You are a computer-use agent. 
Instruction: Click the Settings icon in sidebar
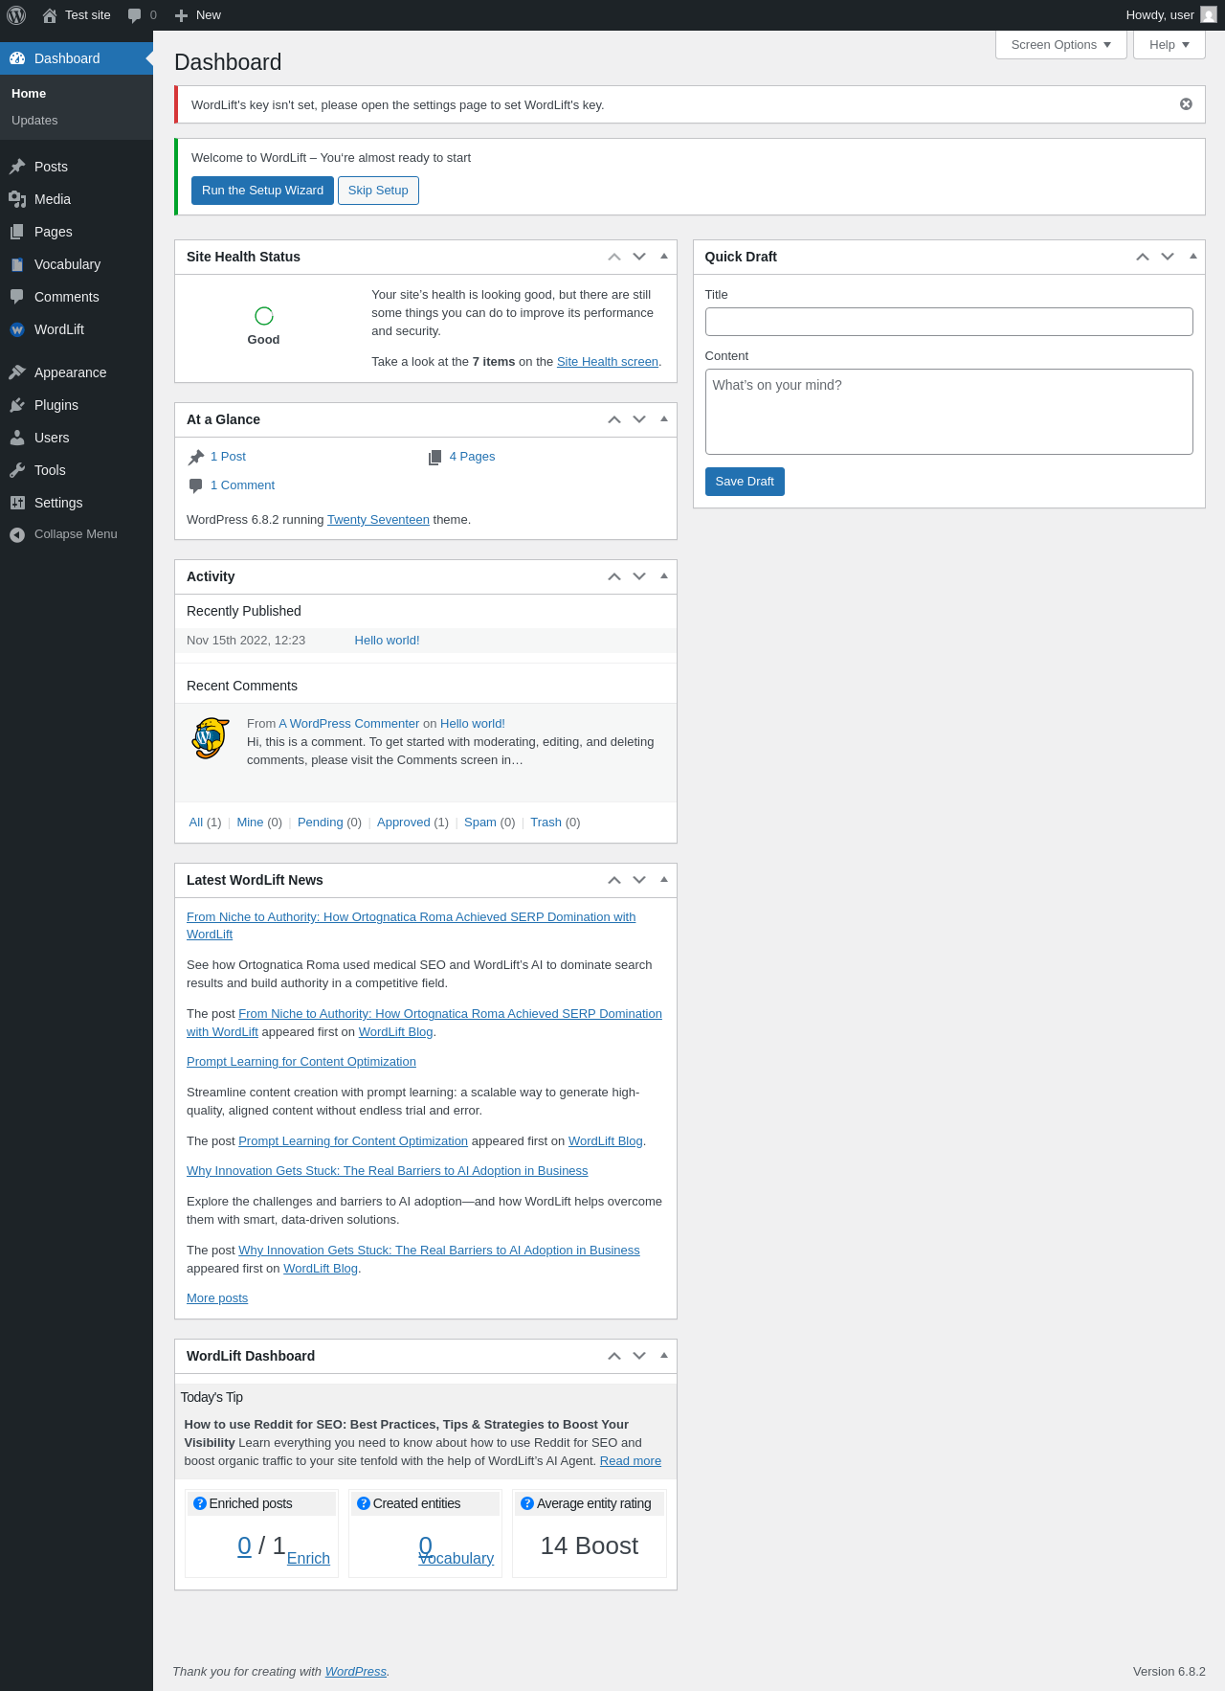coord(17,503)
